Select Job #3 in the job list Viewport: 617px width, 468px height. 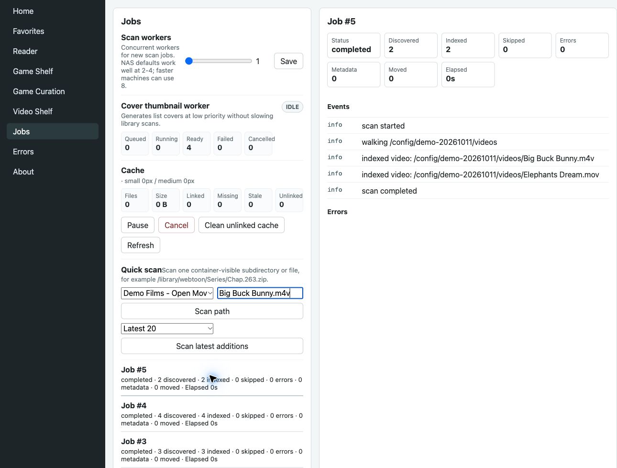(x=212, y=450)
